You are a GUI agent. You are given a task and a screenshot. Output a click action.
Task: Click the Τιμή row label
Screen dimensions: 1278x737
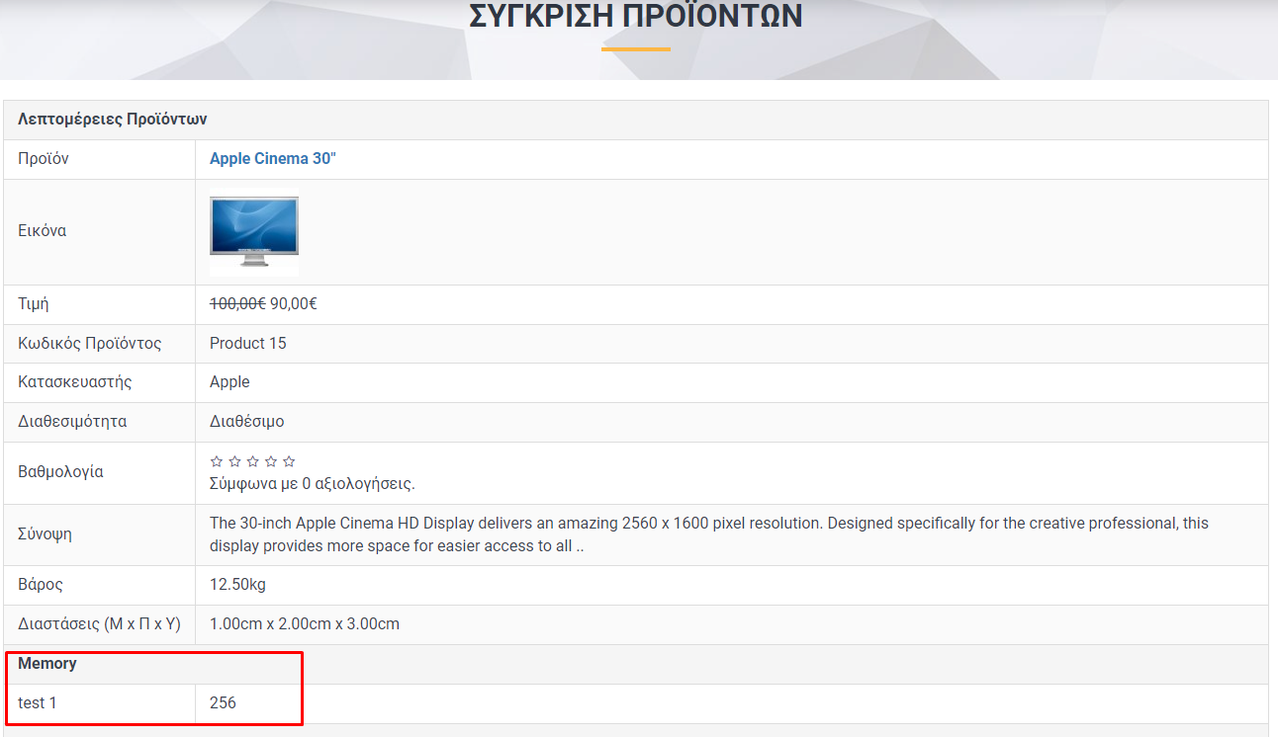[34, 304]
